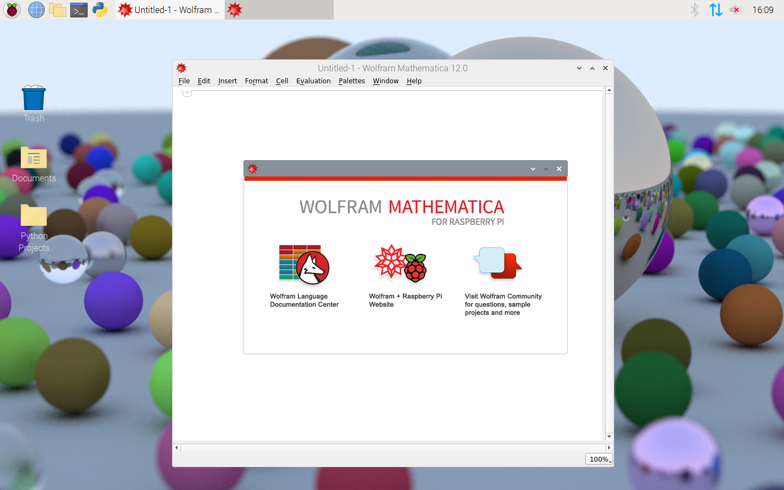Open the Insert menu
The height and width of the screenshot is (490, 784).
click(228, 81)
